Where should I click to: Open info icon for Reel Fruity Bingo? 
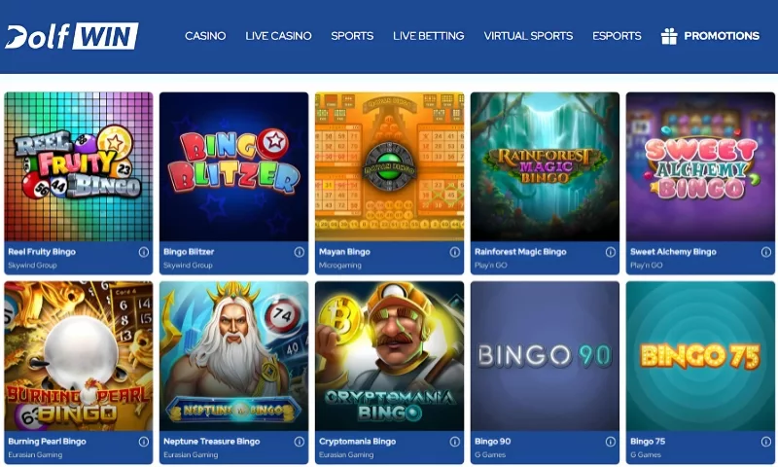[143, 252]
